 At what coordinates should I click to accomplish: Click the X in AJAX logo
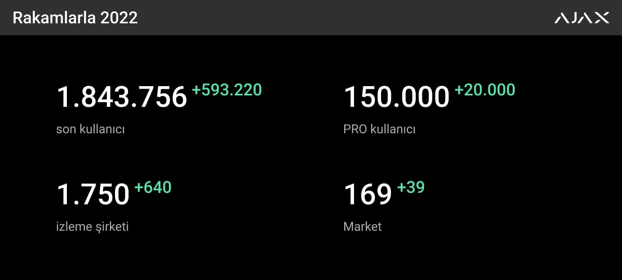click(x=602, y=18)
